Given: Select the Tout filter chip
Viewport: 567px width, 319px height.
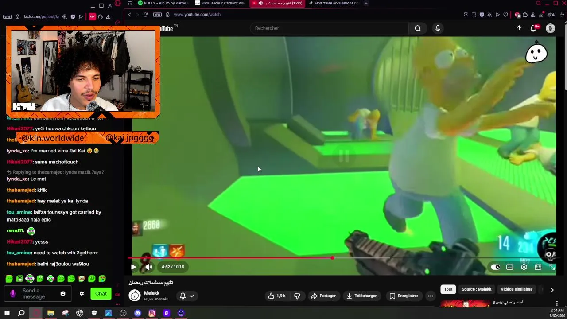Looking at the screenshot, I should click(448, 289).
